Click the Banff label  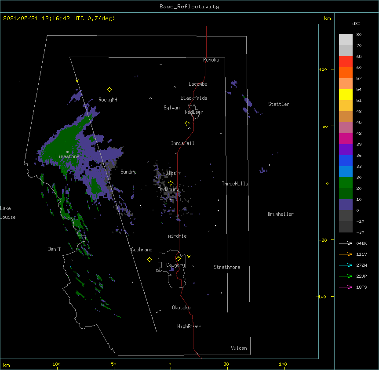click(x=55, y=249)
